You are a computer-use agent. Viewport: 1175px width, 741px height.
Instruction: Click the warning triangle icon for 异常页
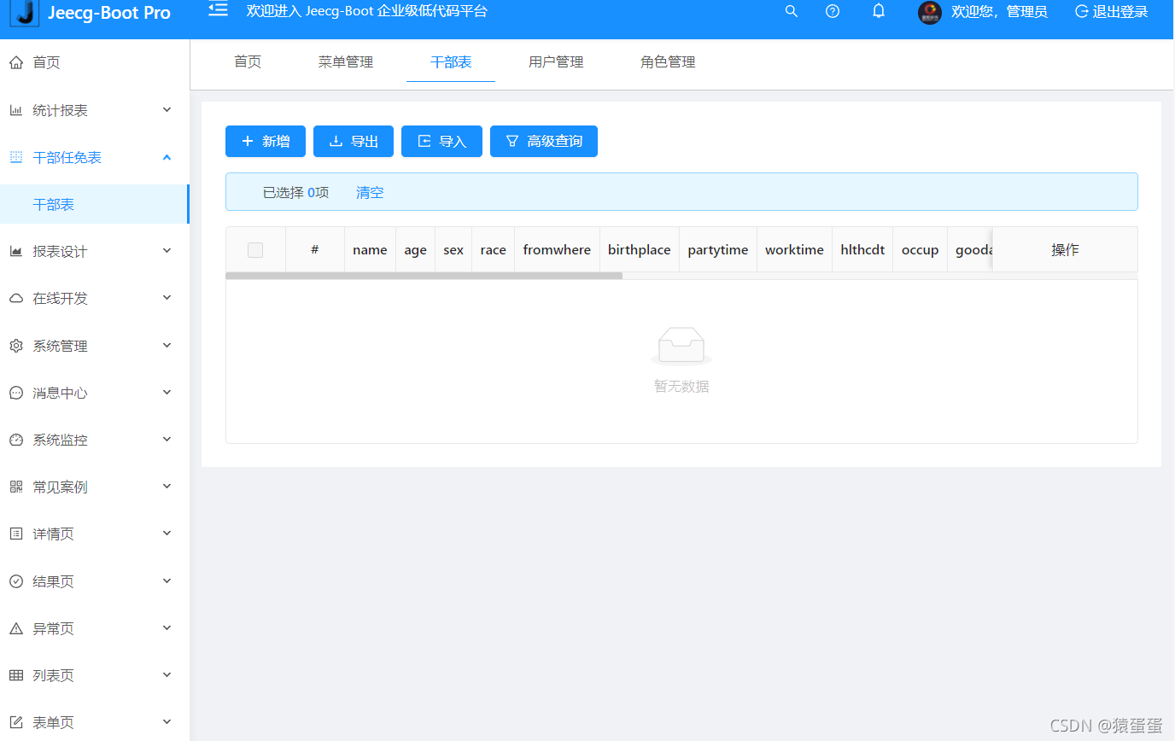point(15,628)
